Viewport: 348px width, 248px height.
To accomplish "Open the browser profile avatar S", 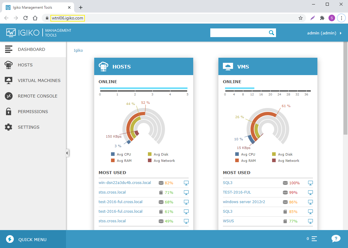I will click(x=332, y=18).
